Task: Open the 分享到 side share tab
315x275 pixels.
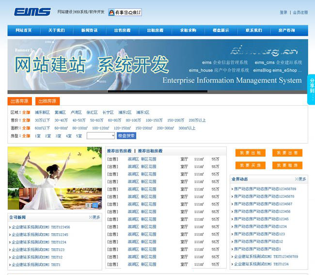Action: (x=312, y=90)
